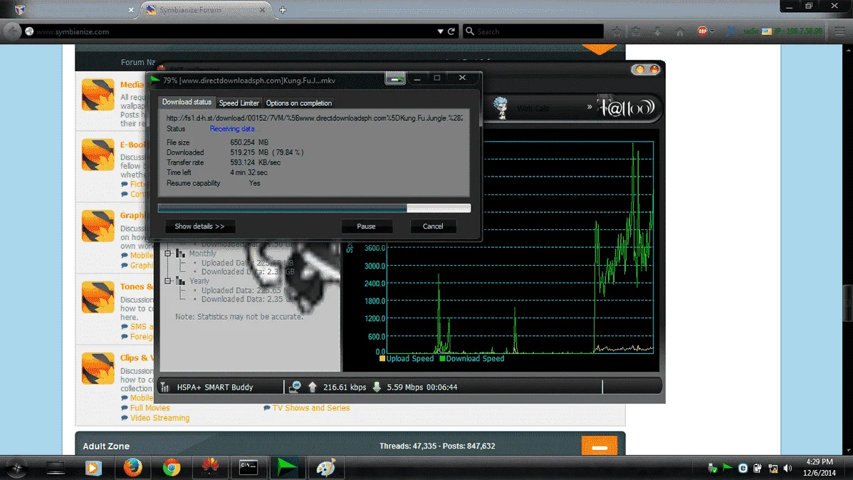Open Internet Download Manager on taskbar
The image size is (853, 480).
pyautogui.click(x=287, y=467)
